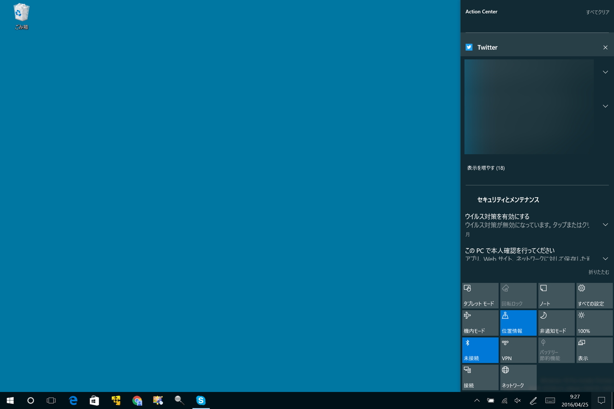Open Task View on the taskbar
This screenshot has width=614, height=409.
pos(51,400)
